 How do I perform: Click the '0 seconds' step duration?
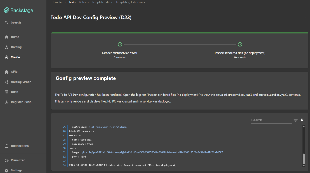coord(240,58)
